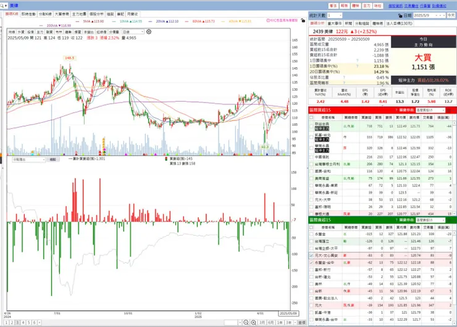This screenshot has width=457, height=327.
Task: Go to chart page 4
Action: coord(23,322)
